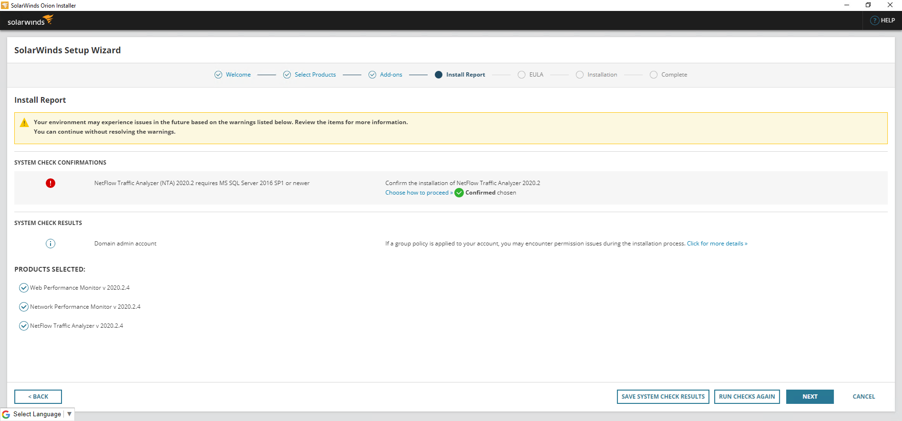Click the green Confirmed checkmark icon
Screen dimensions: 902x421
[459, 193]
